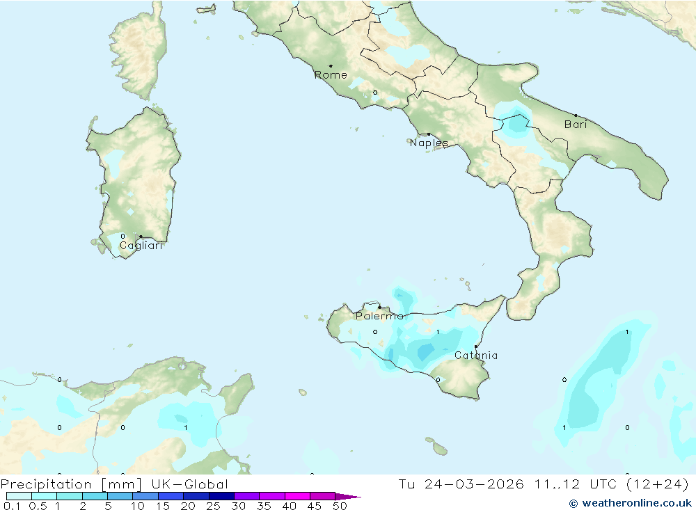Select the 0.5–1 mm legend color

coord(45,496)
